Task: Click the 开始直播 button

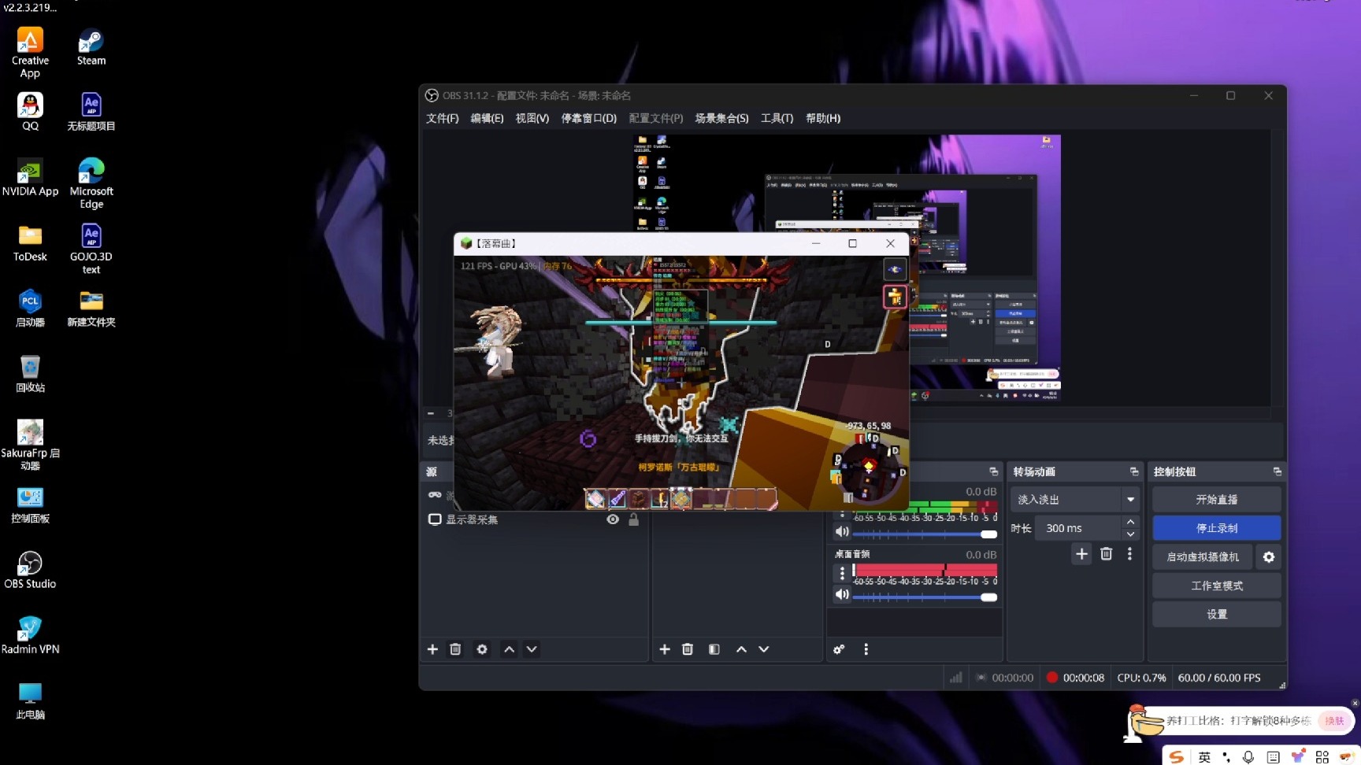Action: tap(1216, 500)
